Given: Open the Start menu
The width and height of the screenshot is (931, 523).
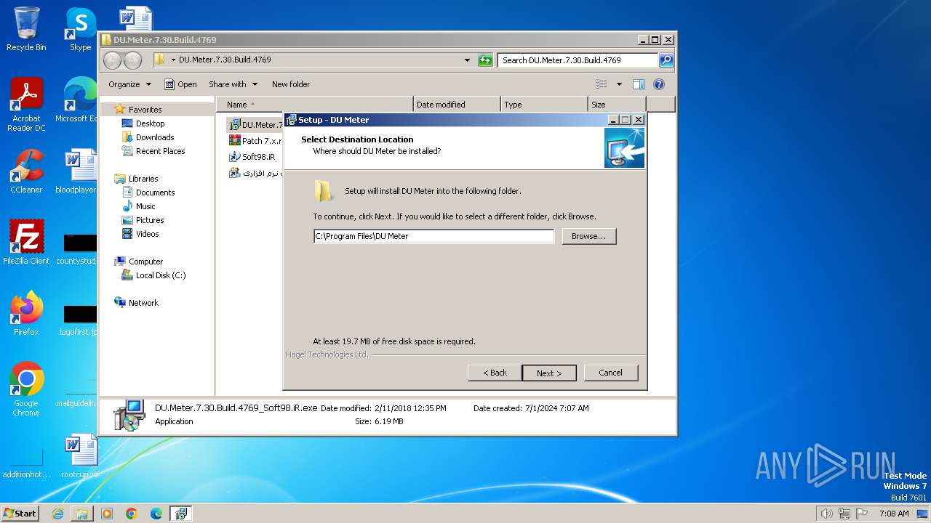Looking at the screenshot, I should click(x=20, y=513).
